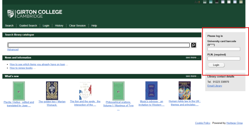Open Guided Search in navigation menu

click(28, 26)
